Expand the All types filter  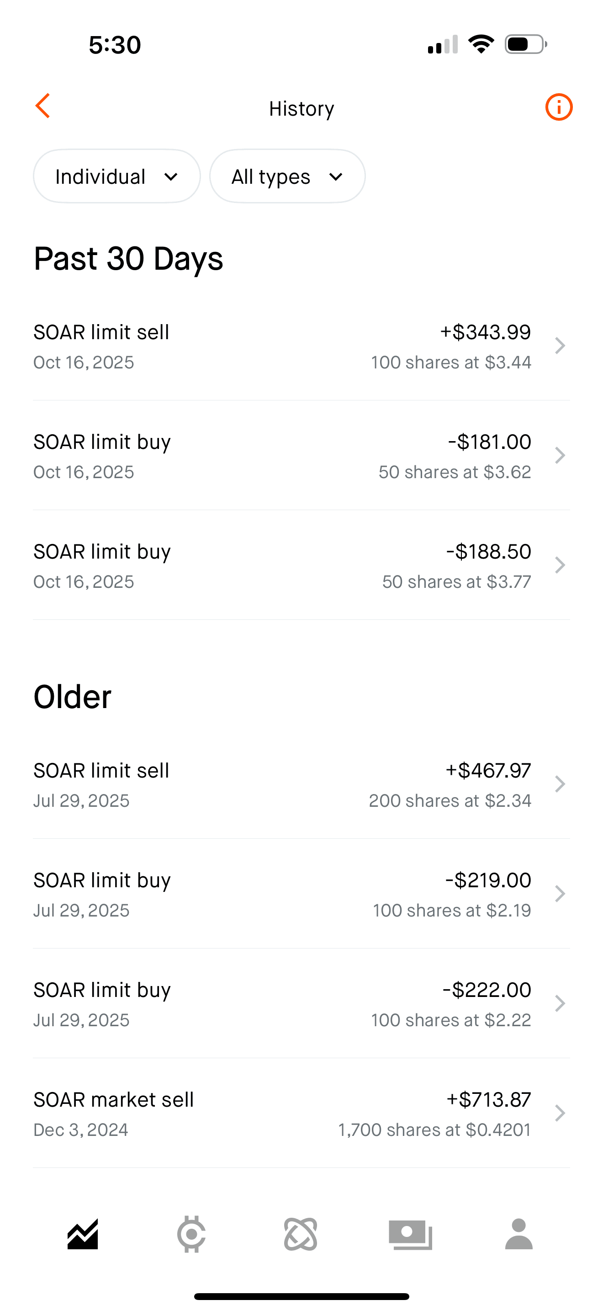(x=287, y=176)
